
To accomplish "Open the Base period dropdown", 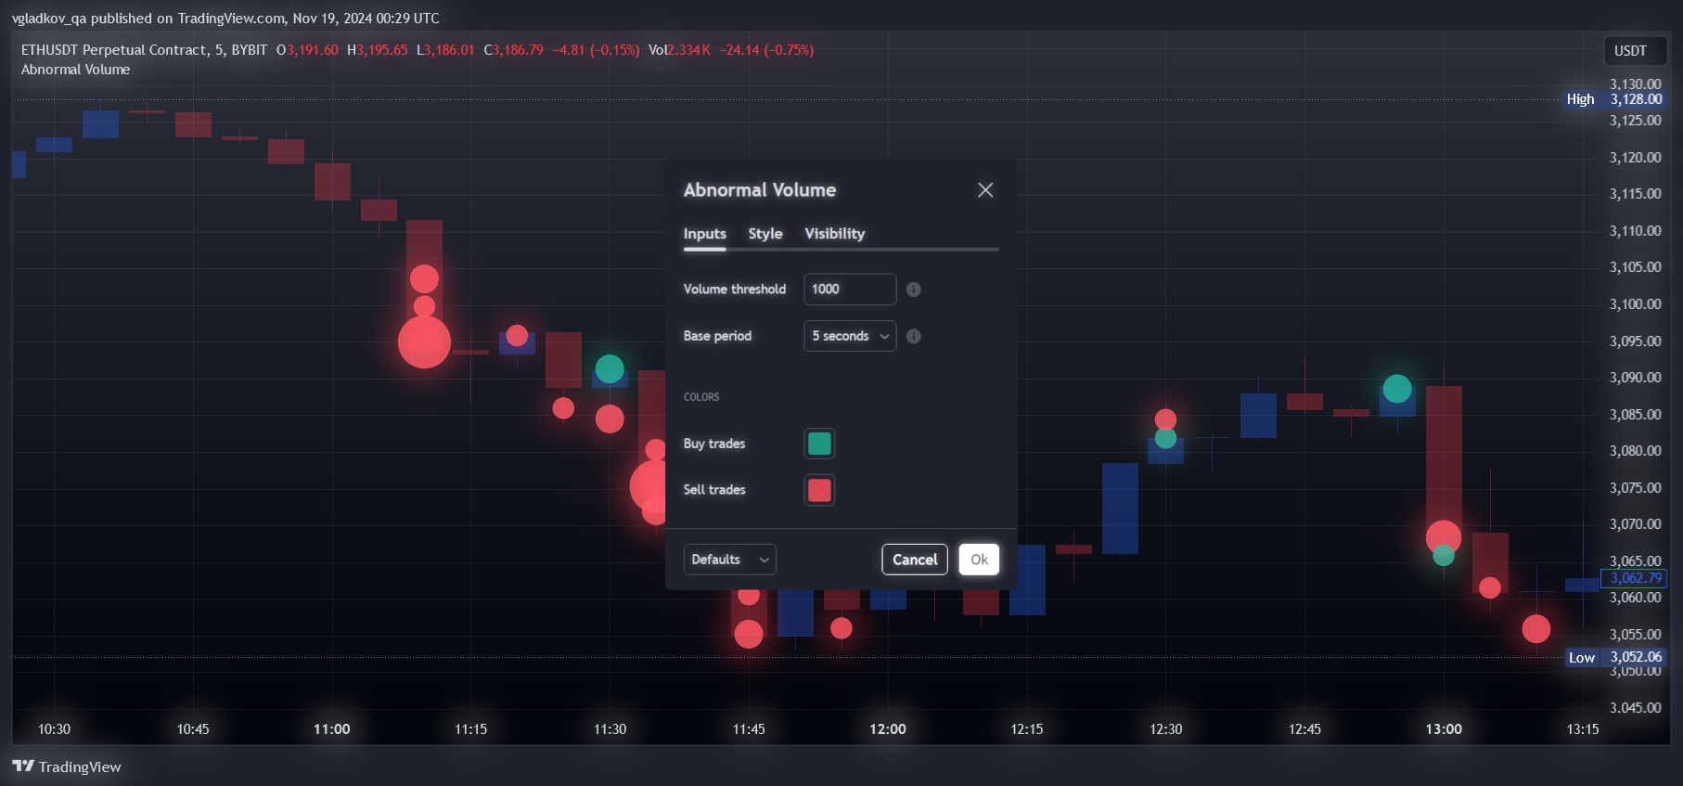I will pyautogui.click(x=850, y=336).
